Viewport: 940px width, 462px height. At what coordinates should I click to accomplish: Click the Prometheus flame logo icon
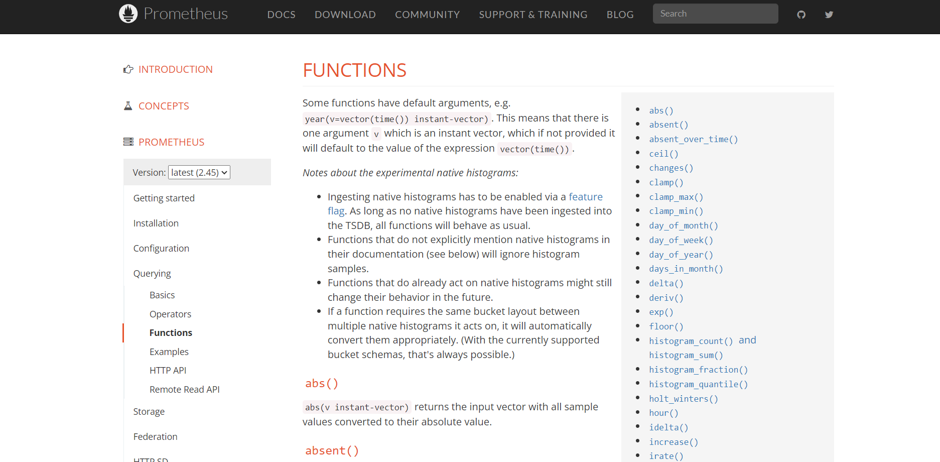[x=128, y=14]
